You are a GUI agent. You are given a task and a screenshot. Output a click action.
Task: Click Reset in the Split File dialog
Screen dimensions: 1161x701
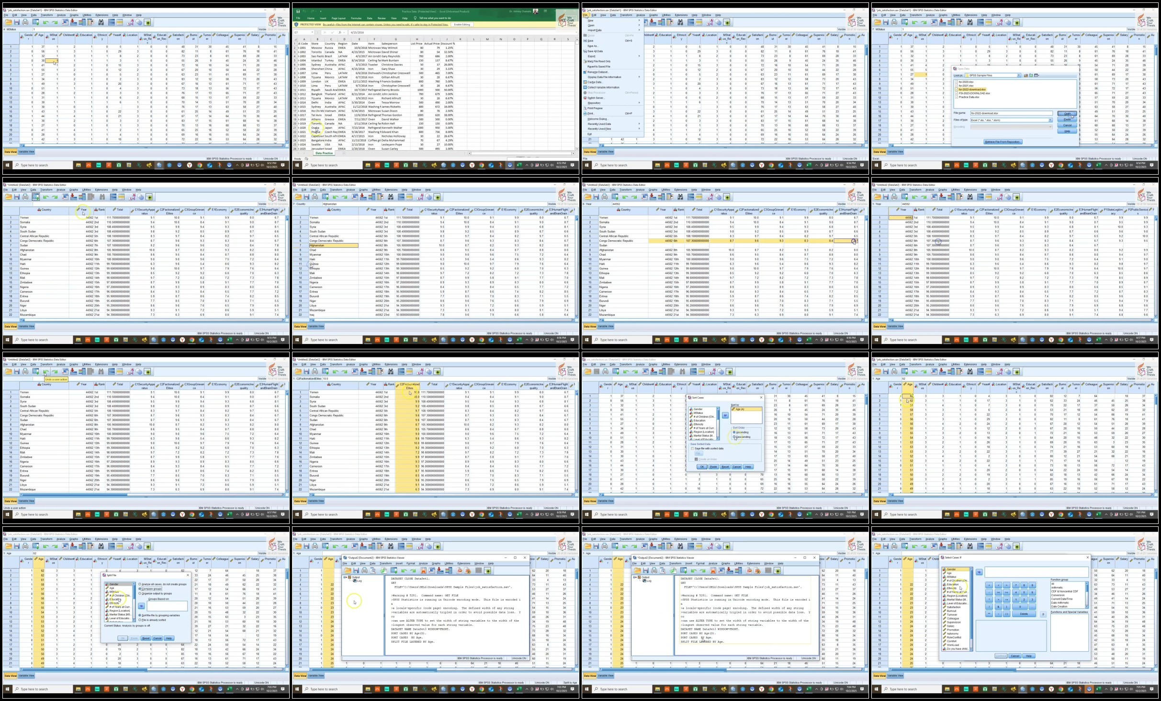(x=146, y=638)
